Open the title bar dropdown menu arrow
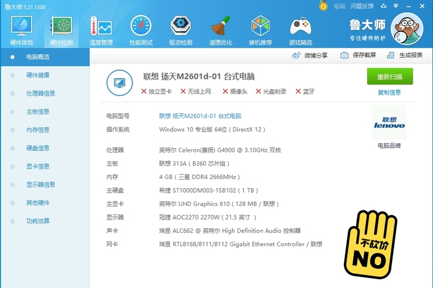The image size is (433, 288). pyautogui.click(x=396, y=6)
